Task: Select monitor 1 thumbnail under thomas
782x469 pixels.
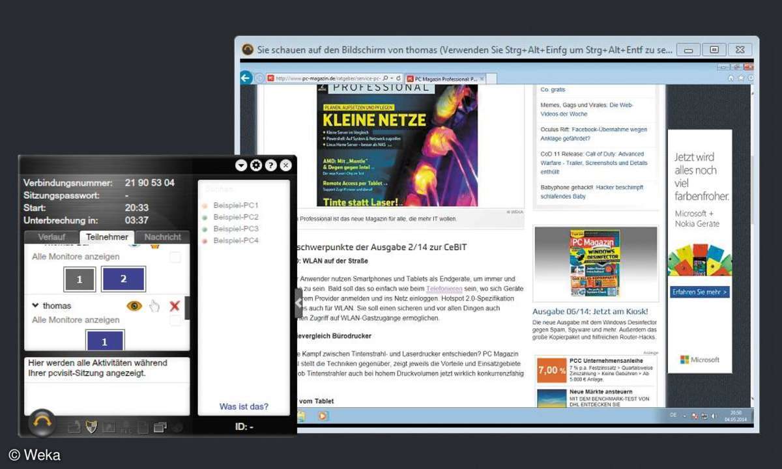Action: coord(104,341)
